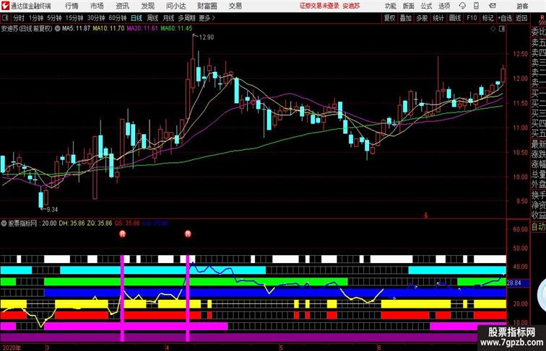
Task: Select the 日线 daily period tab
Action: 136,18
